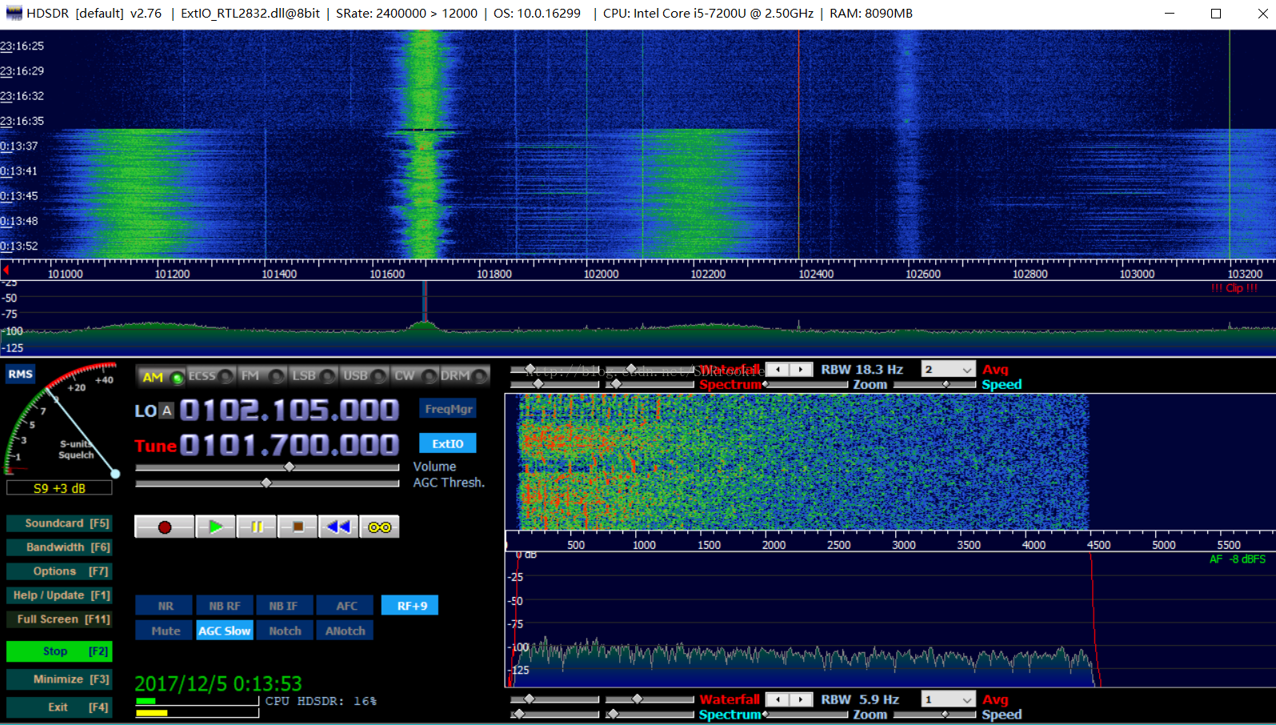1276x725 pixels.
Task: Switch to CW mode
Action: click(414, 376)
